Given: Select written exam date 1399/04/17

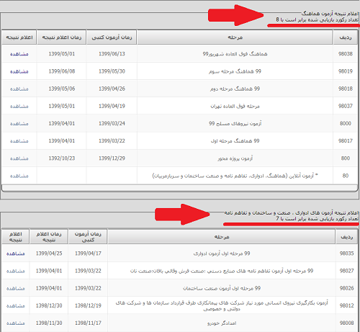Looking at the screenshot, I should coord(88,254).
